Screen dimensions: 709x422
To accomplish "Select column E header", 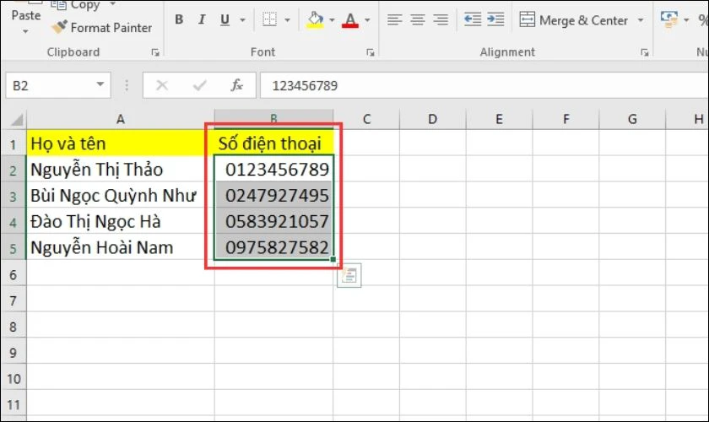I will (499, 119).
